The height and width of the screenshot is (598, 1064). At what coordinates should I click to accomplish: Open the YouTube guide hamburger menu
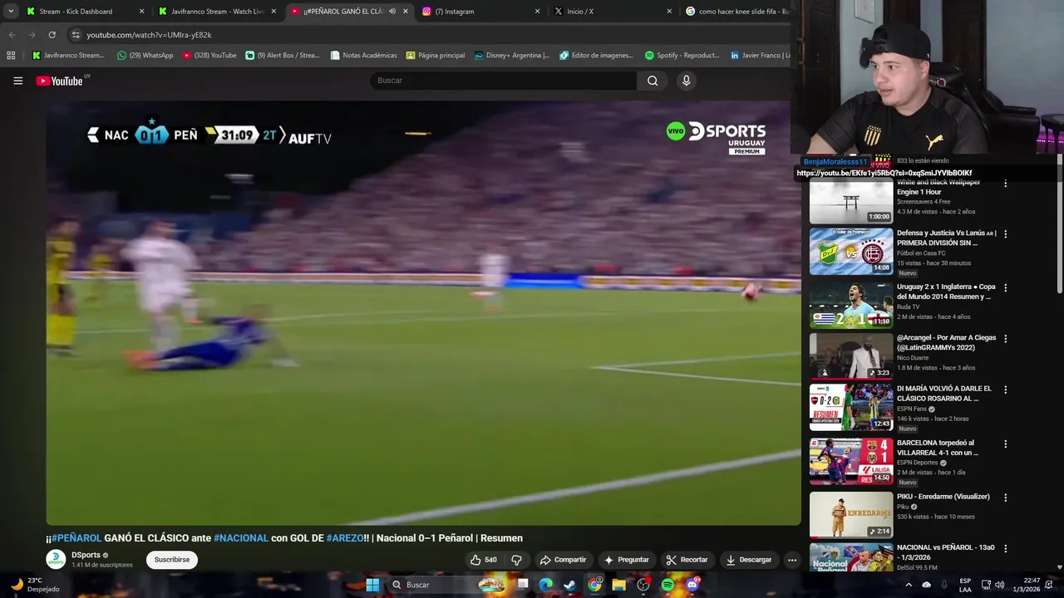point(17,81)
